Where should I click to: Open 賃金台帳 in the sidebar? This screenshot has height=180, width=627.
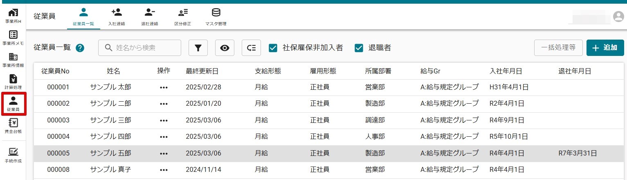[13, 126]
